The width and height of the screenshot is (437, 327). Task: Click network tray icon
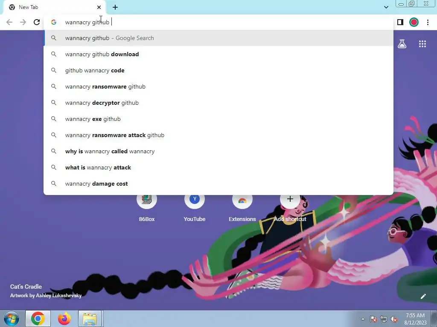(x=384, y=319)
